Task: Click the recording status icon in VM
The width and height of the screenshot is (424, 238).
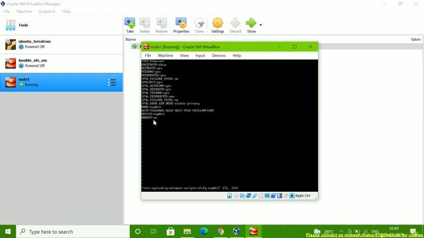Action: pyautogui.click(x=274, y=196)
